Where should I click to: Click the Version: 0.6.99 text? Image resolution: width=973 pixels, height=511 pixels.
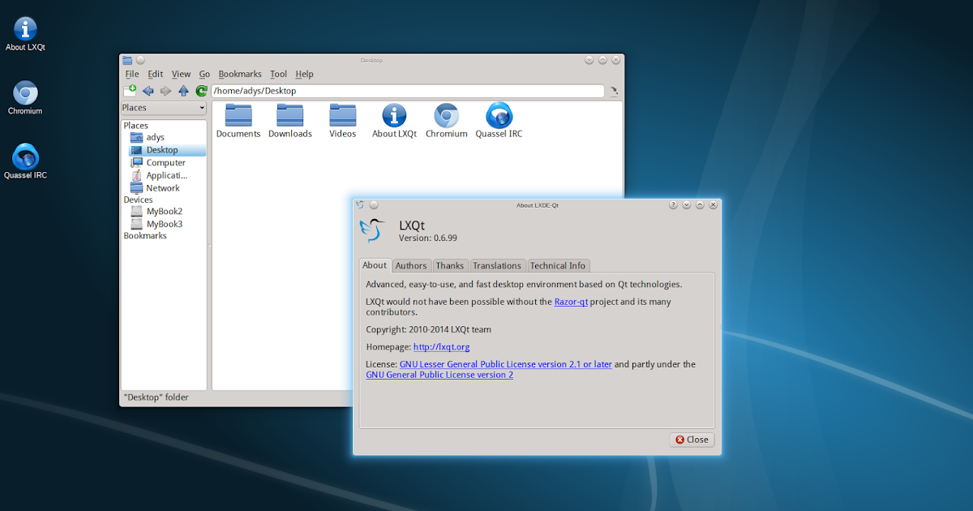428,238
